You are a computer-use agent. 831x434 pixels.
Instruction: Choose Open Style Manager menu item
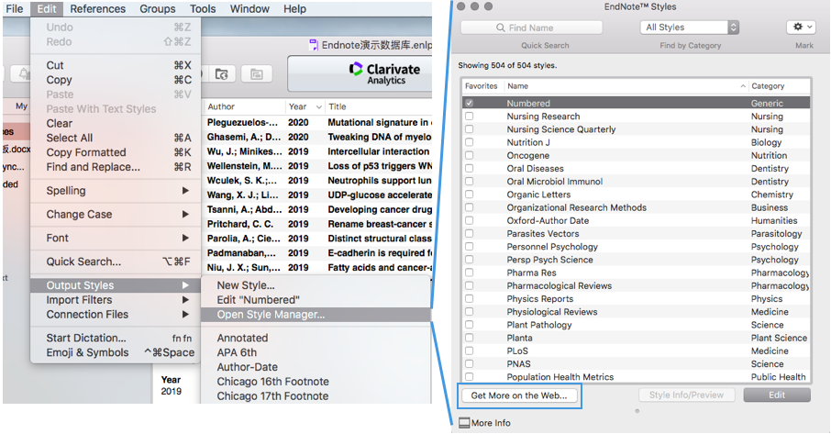point(271,315)
